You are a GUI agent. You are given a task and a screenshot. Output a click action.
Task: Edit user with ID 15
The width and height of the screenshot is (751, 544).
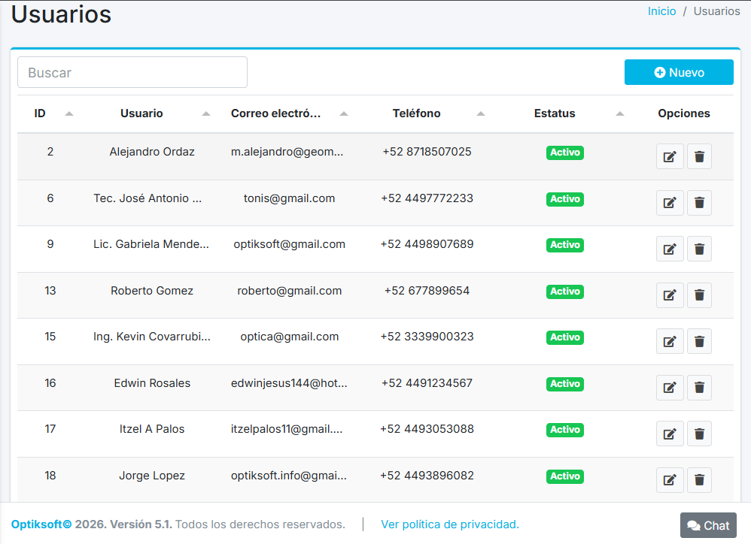(x=670, y=341)
